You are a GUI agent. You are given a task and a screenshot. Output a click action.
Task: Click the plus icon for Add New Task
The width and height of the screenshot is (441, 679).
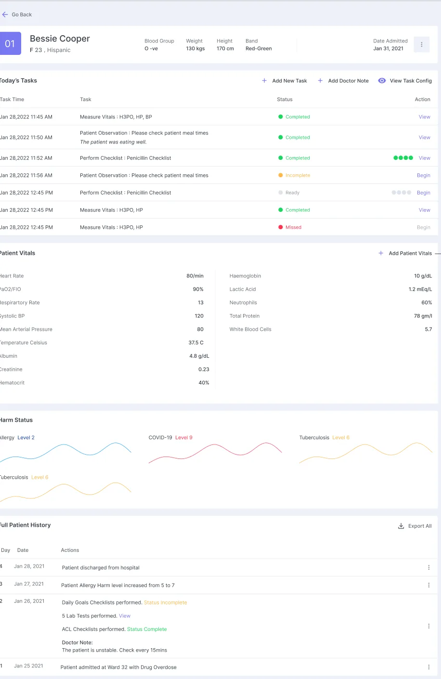(x=264, y=81)
